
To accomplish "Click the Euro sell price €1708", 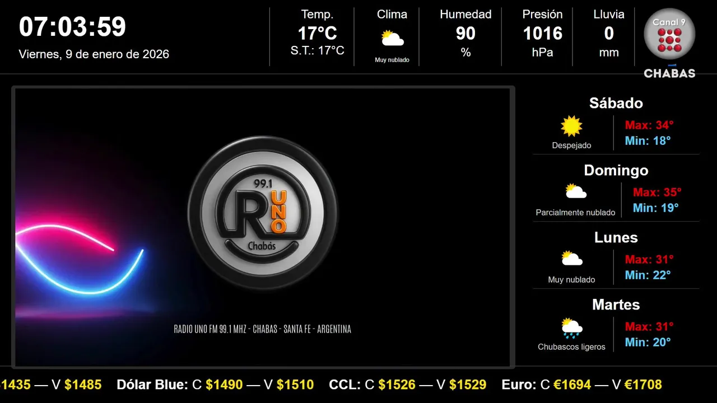I will [643, 385].
